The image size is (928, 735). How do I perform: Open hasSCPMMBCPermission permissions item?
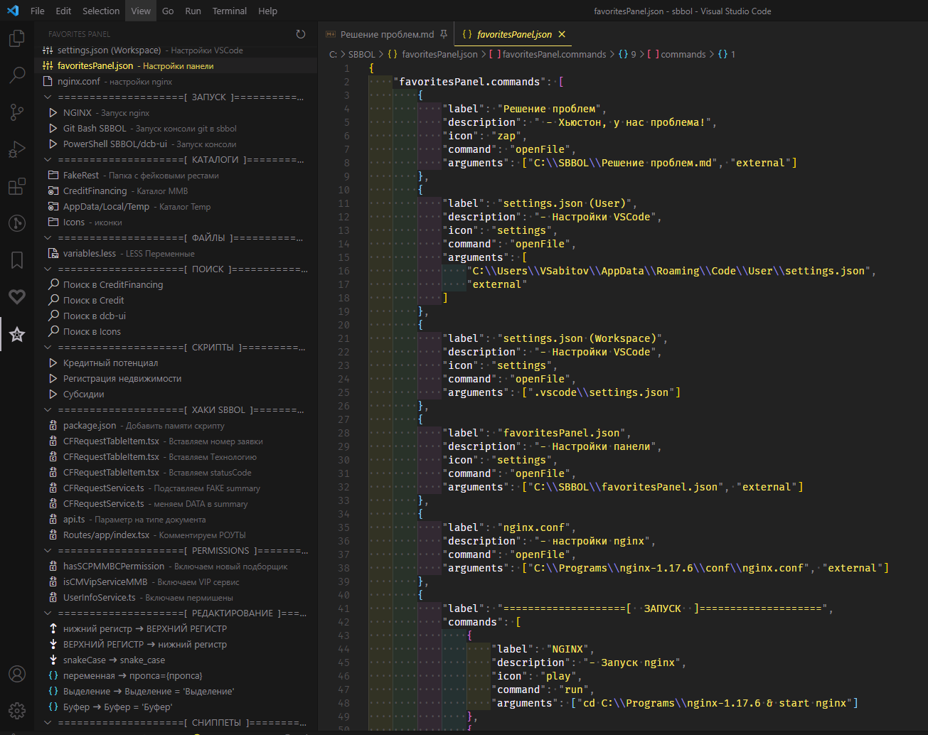pos(176,566)
